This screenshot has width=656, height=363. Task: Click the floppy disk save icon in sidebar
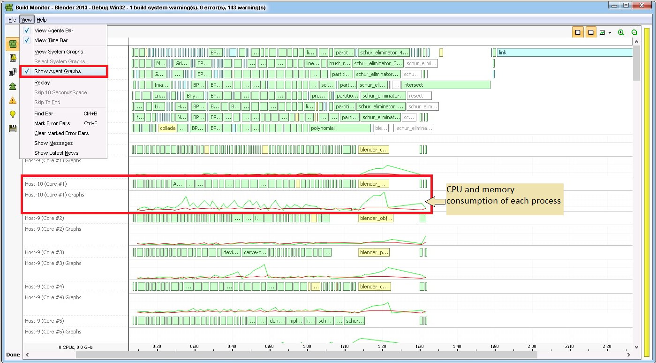tap(12, 129)
